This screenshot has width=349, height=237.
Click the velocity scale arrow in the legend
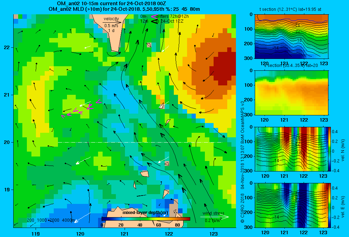112,22
